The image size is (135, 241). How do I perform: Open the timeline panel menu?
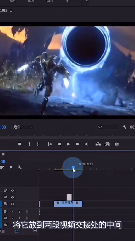3,155
